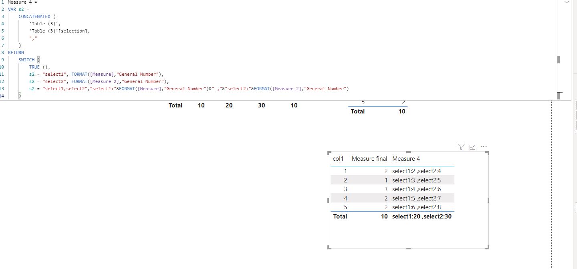Click value 30 in the upper Total row
Image resolution: width=577 pixels, height=269 pixels.
[x=261, y=105]
